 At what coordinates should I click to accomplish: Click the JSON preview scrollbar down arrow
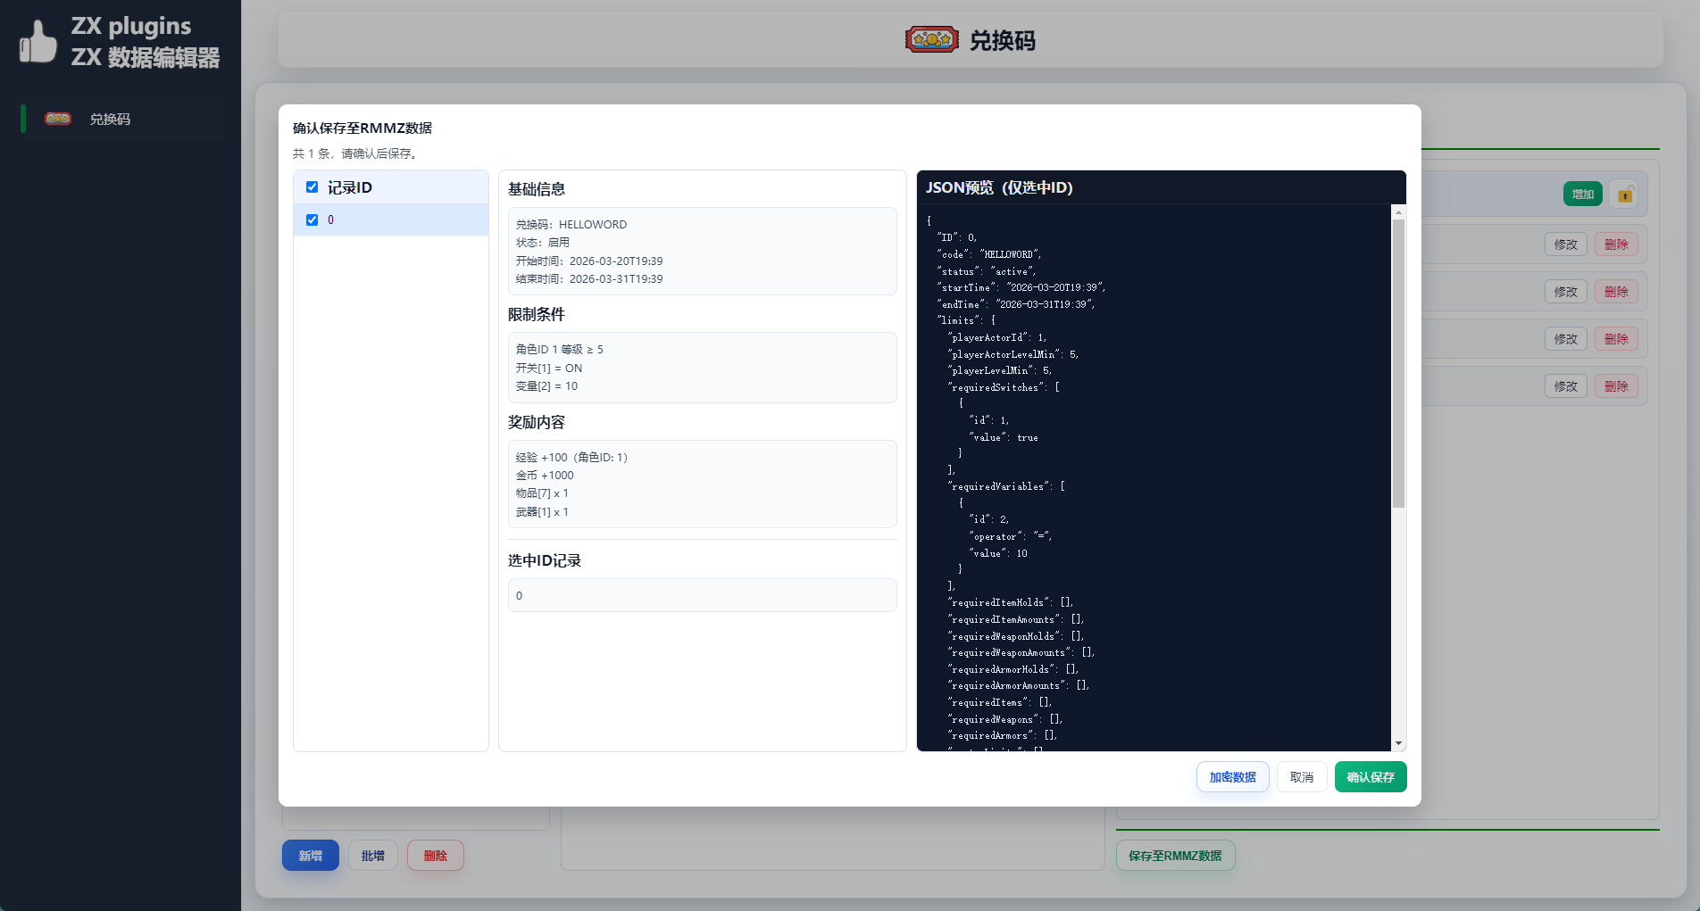[x=1399, y=743]
